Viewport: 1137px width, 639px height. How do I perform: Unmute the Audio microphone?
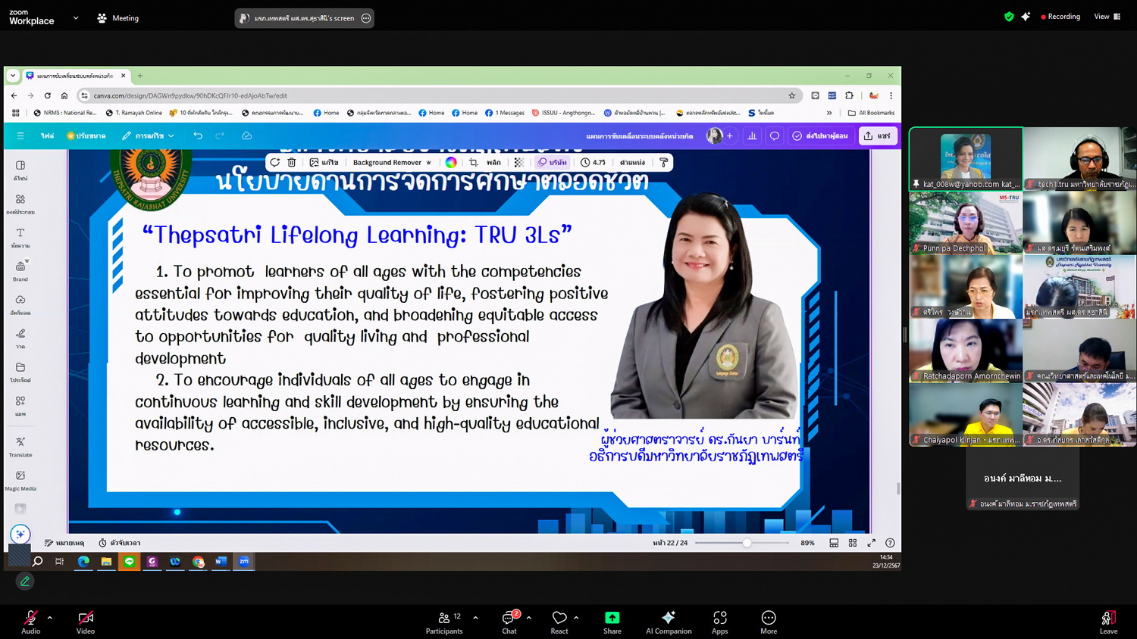click(x=30, y=618)
